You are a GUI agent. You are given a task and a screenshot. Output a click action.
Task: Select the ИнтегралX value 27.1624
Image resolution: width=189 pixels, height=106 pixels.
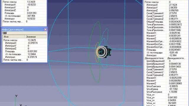173,5
